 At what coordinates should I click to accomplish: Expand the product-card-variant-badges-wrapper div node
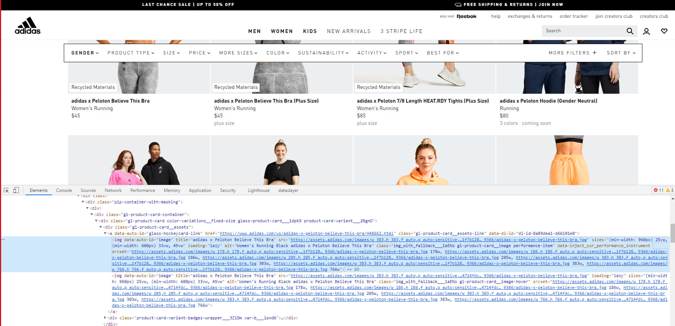point(105,318)
